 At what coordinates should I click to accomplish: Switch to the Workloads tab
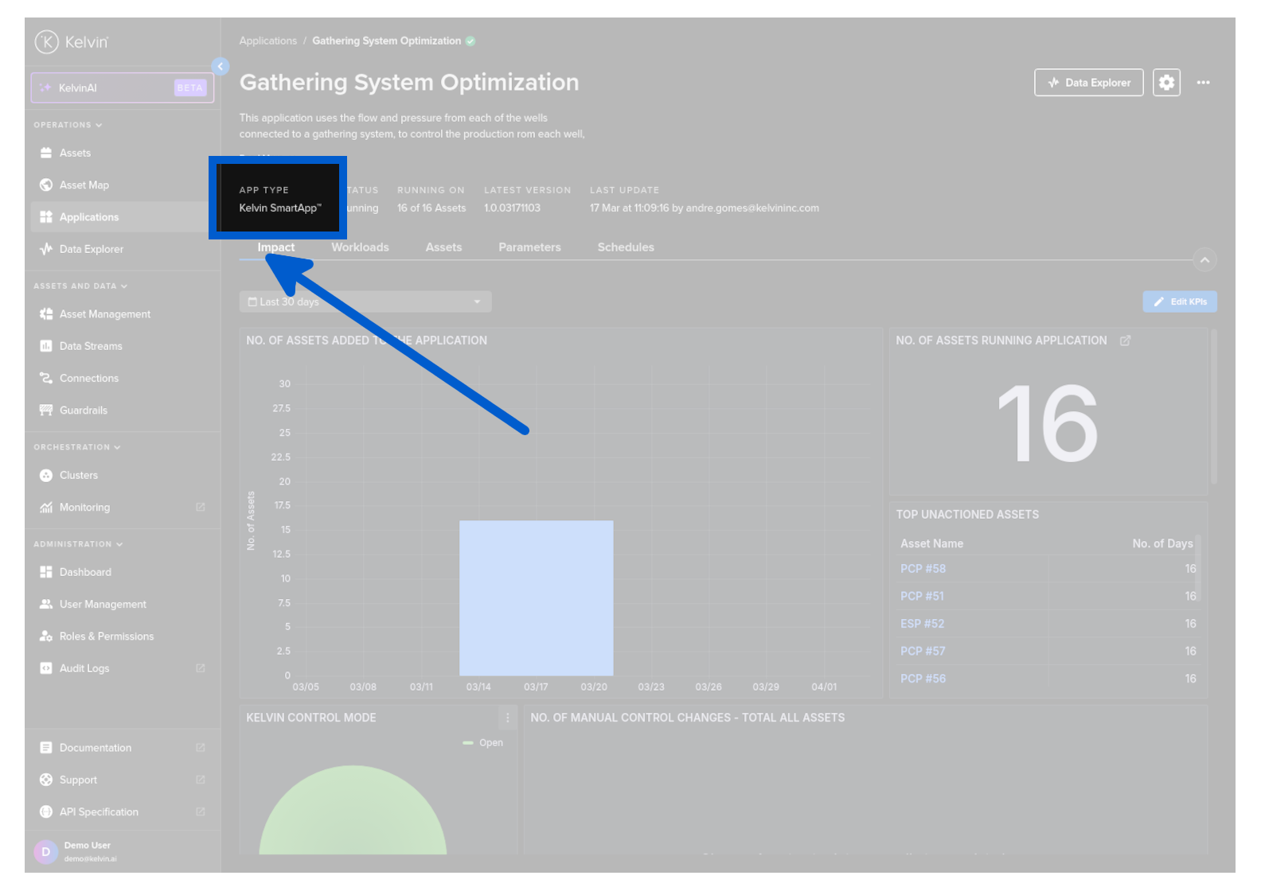(x=360, y=247)
